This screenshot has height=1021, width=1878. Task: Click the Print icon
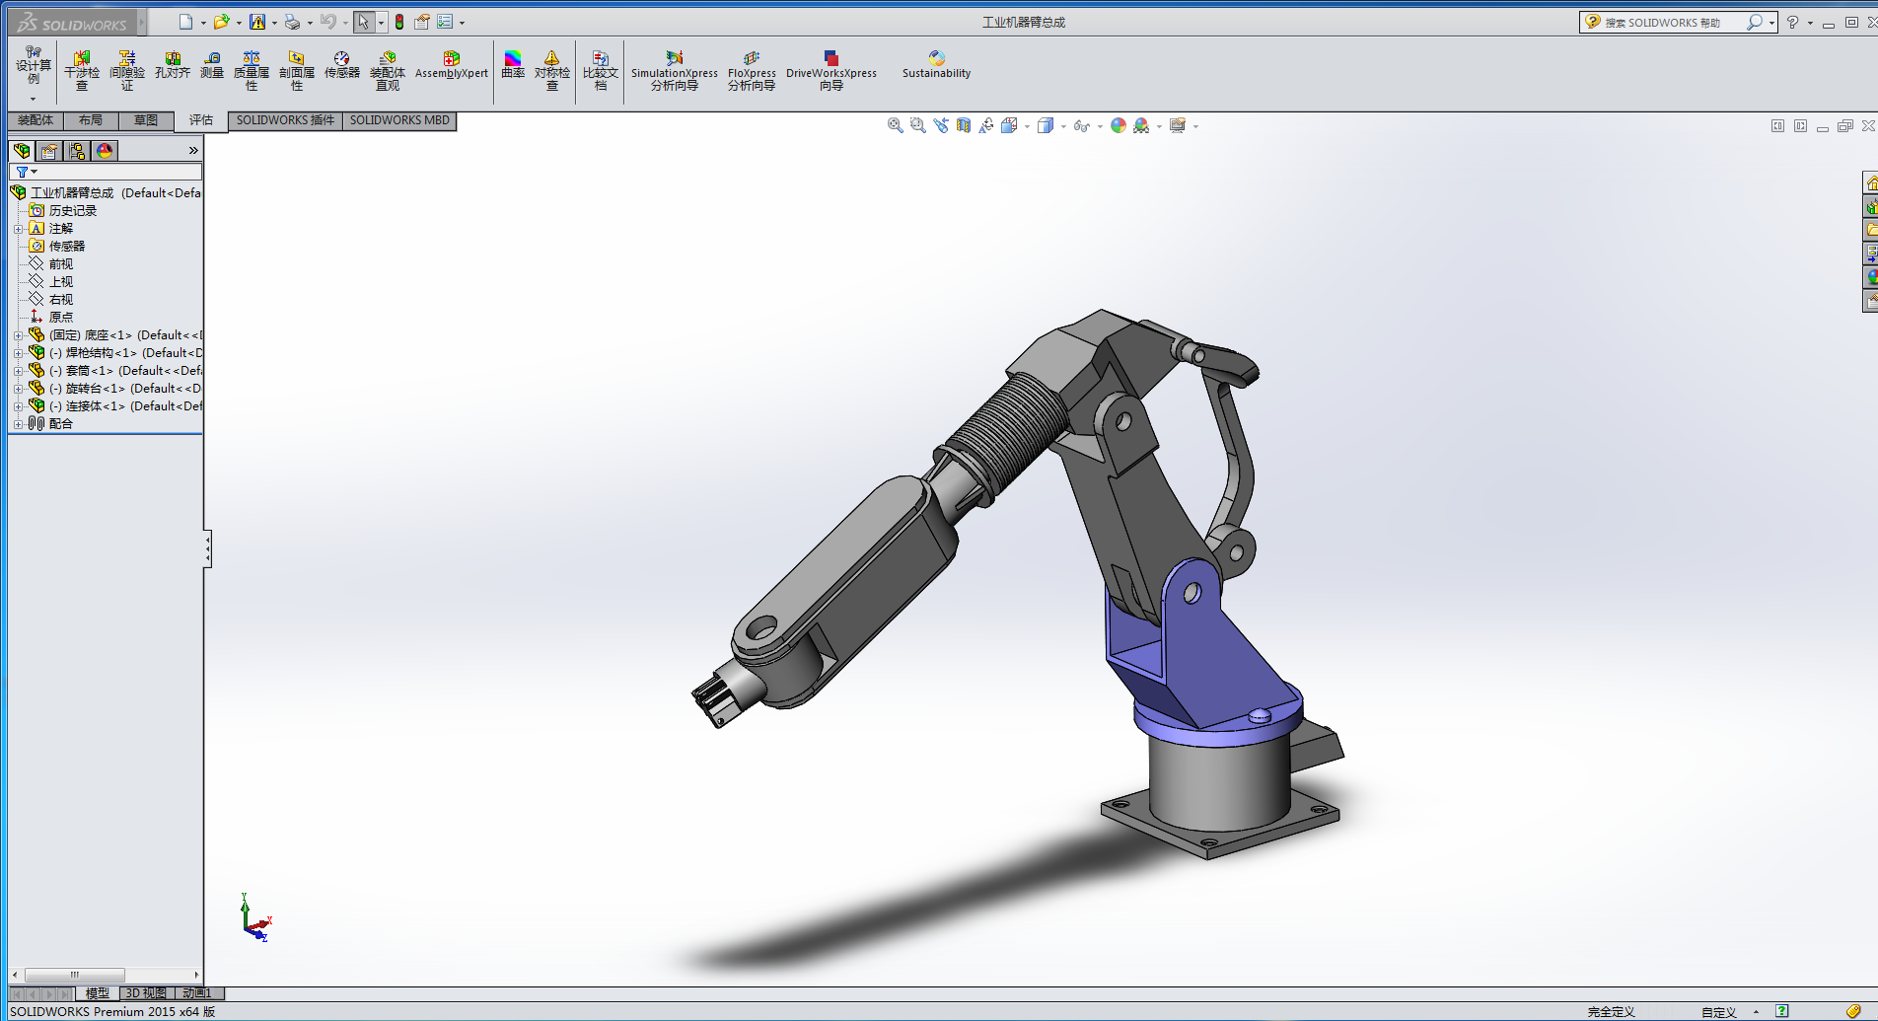coord(292,22)
